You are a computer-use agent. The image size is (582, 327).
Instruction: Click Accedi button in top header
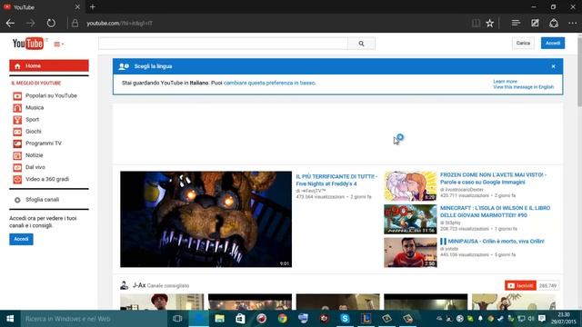[553, 43]
